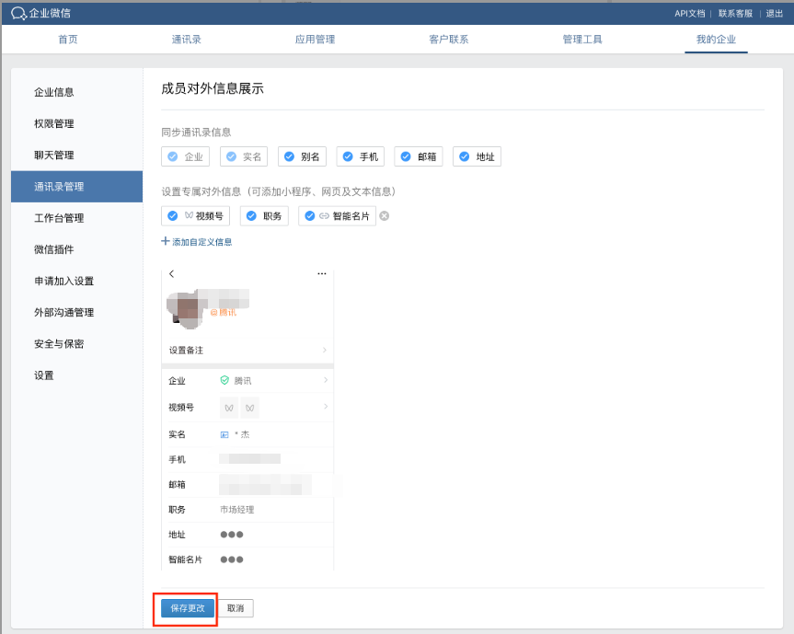Click the 退出 link
The width and height of the screenshot is (794, 634).
pyautogui.click(x=775, y=14)
